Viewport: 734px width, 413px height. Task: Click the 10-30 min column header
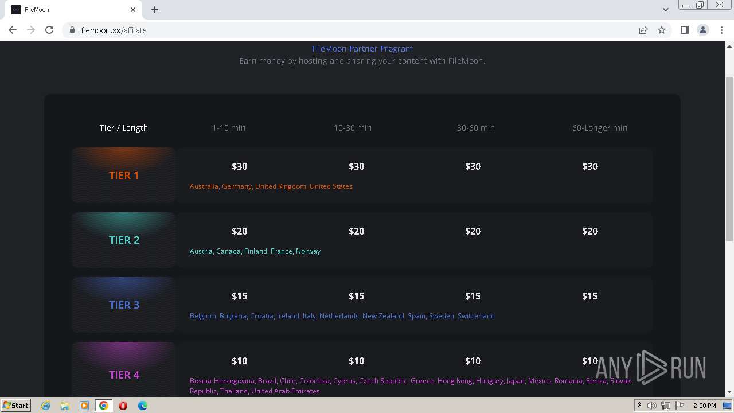pyautogui.click(x=353, y=128)
